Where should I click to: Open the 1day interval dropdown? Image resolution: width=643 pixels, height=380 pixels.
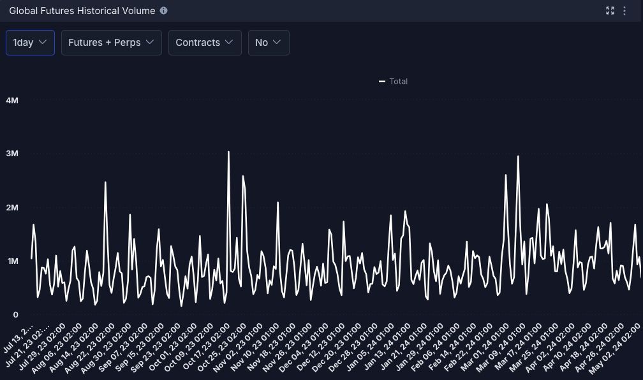point(30,43)
